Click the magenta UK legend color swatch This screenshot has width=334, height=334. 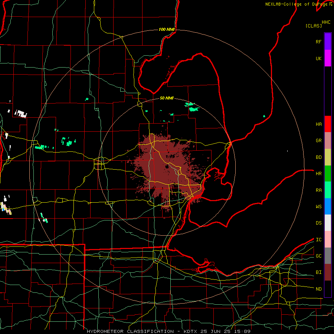pyautogui.click(x=328, y=58)
